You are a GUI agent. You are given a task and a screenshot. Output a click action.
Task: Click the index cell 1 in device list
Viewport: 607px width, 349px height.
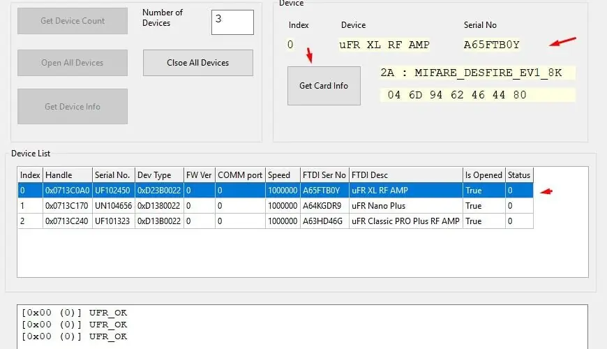point(30,206)
